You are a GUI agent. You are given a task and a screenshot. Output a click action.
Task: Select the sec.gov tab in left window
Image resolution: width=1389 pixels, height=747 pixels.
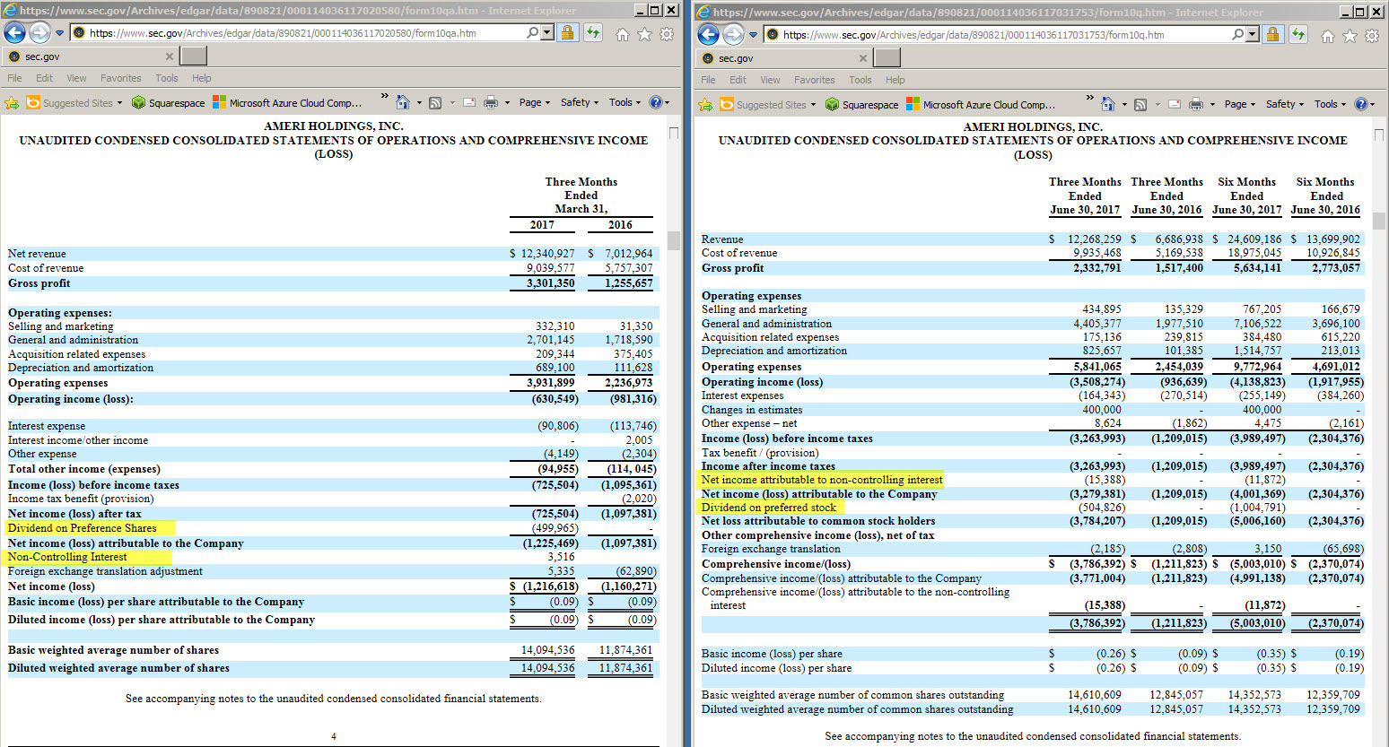click(90, 56)
